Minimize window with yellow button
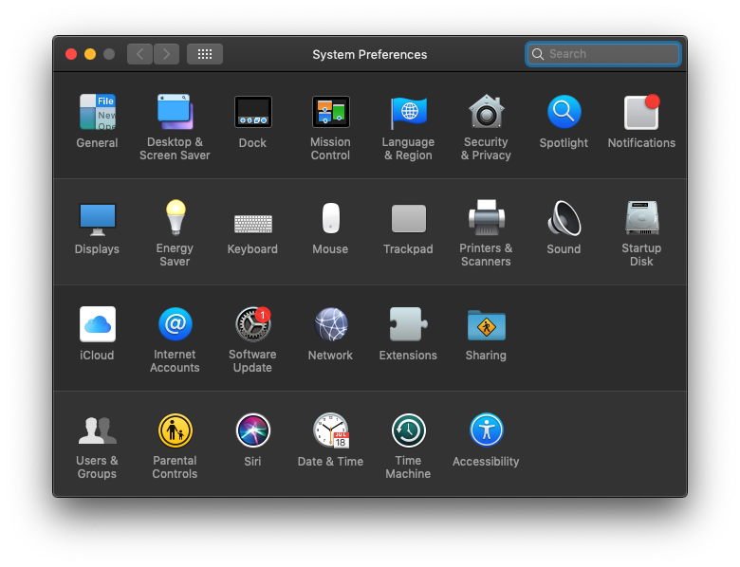The image size is (740, 567). (x=90, y=54)
